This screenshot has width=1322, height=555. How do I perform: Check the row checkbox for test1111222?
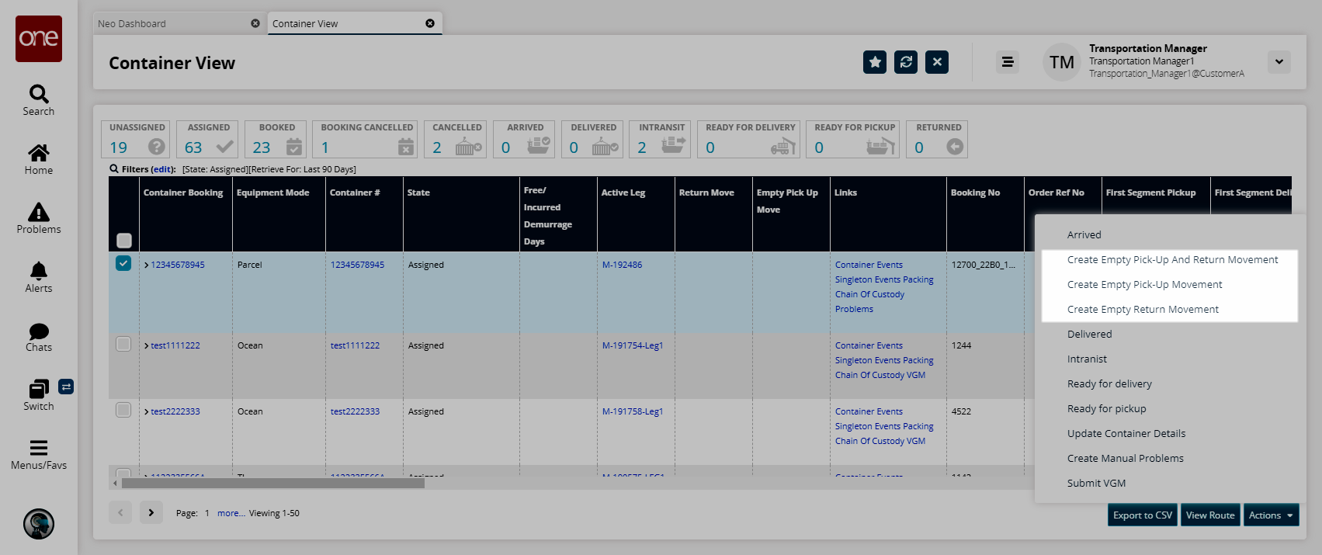[x=123, y=344]
